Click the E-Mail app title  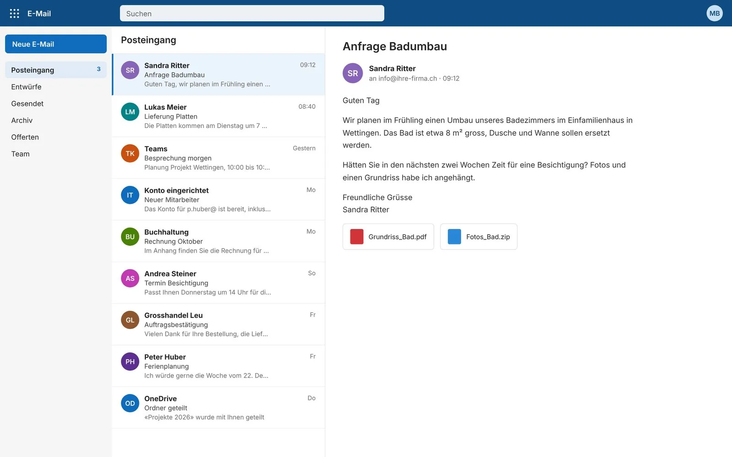pyautogui.click(x=39, y=14)
